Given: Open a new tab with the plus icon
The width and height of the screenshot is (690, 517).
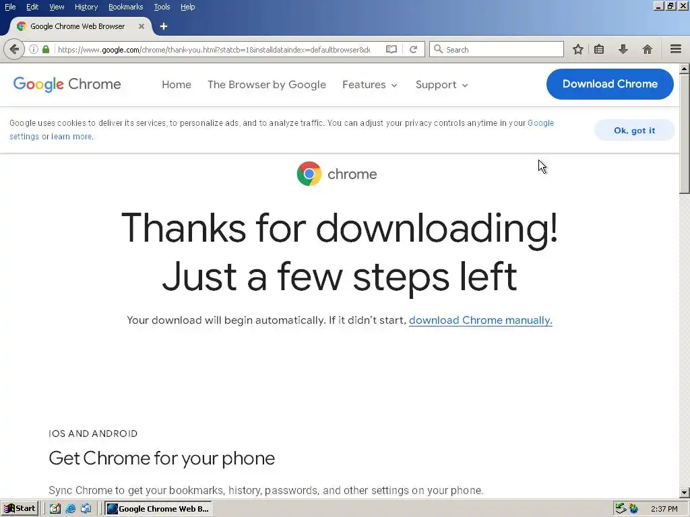Looking at the screenshot, I should 164,26.
